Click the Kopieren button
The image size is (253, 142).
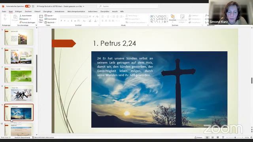24,19
